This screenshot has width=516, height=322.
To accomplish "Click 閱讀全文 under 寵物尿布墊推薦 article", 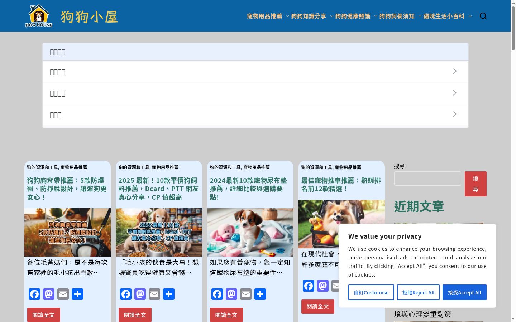I will tap(226, 315).
